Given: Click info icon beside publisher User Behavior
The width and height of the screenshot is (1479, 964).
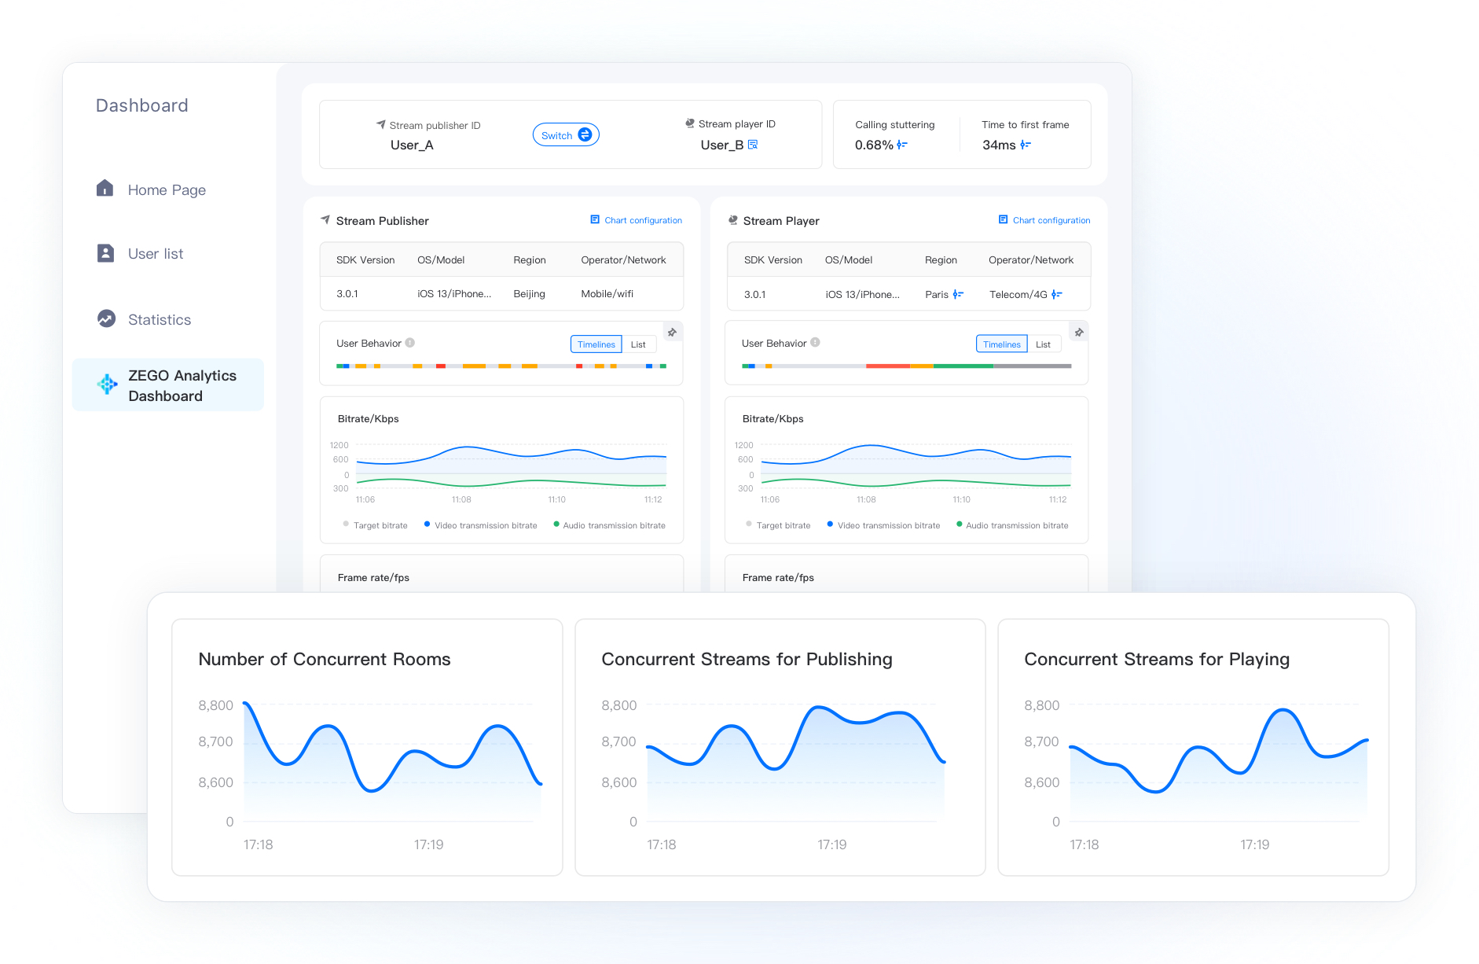Looking at the screenshot, I should [x=410, y=343].
